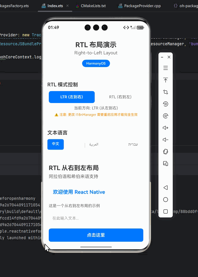This screenshot has height=277, width=198.
Task: Decrease emulator volume
Action: (165, 140)
